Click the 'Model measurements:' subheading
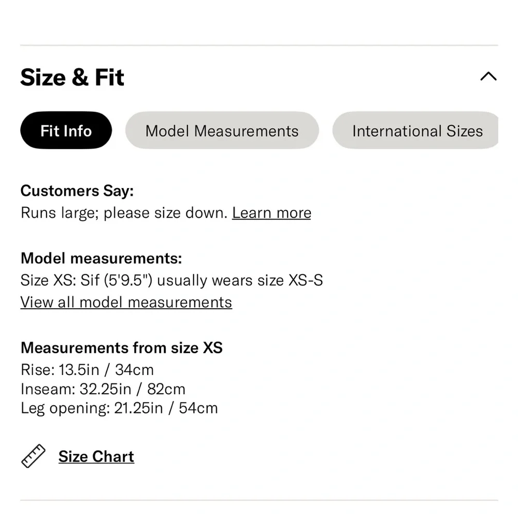518x518 pixels. click(101, 258)
